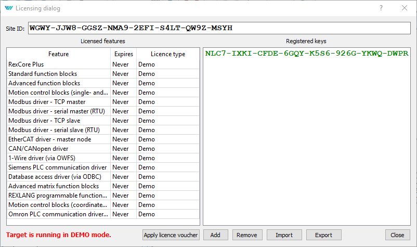Select Motion control blocks (single- and... row
The width and height of the screenshot is (417, 247).
[x=103, y=93]
